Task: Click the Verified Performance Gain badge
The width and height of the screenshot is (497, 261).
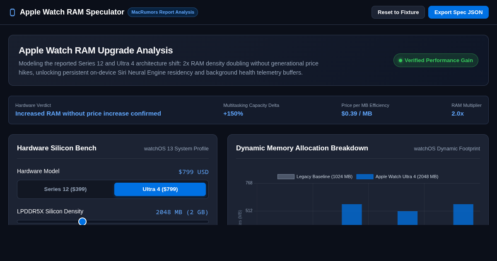Action: point(436,60)
